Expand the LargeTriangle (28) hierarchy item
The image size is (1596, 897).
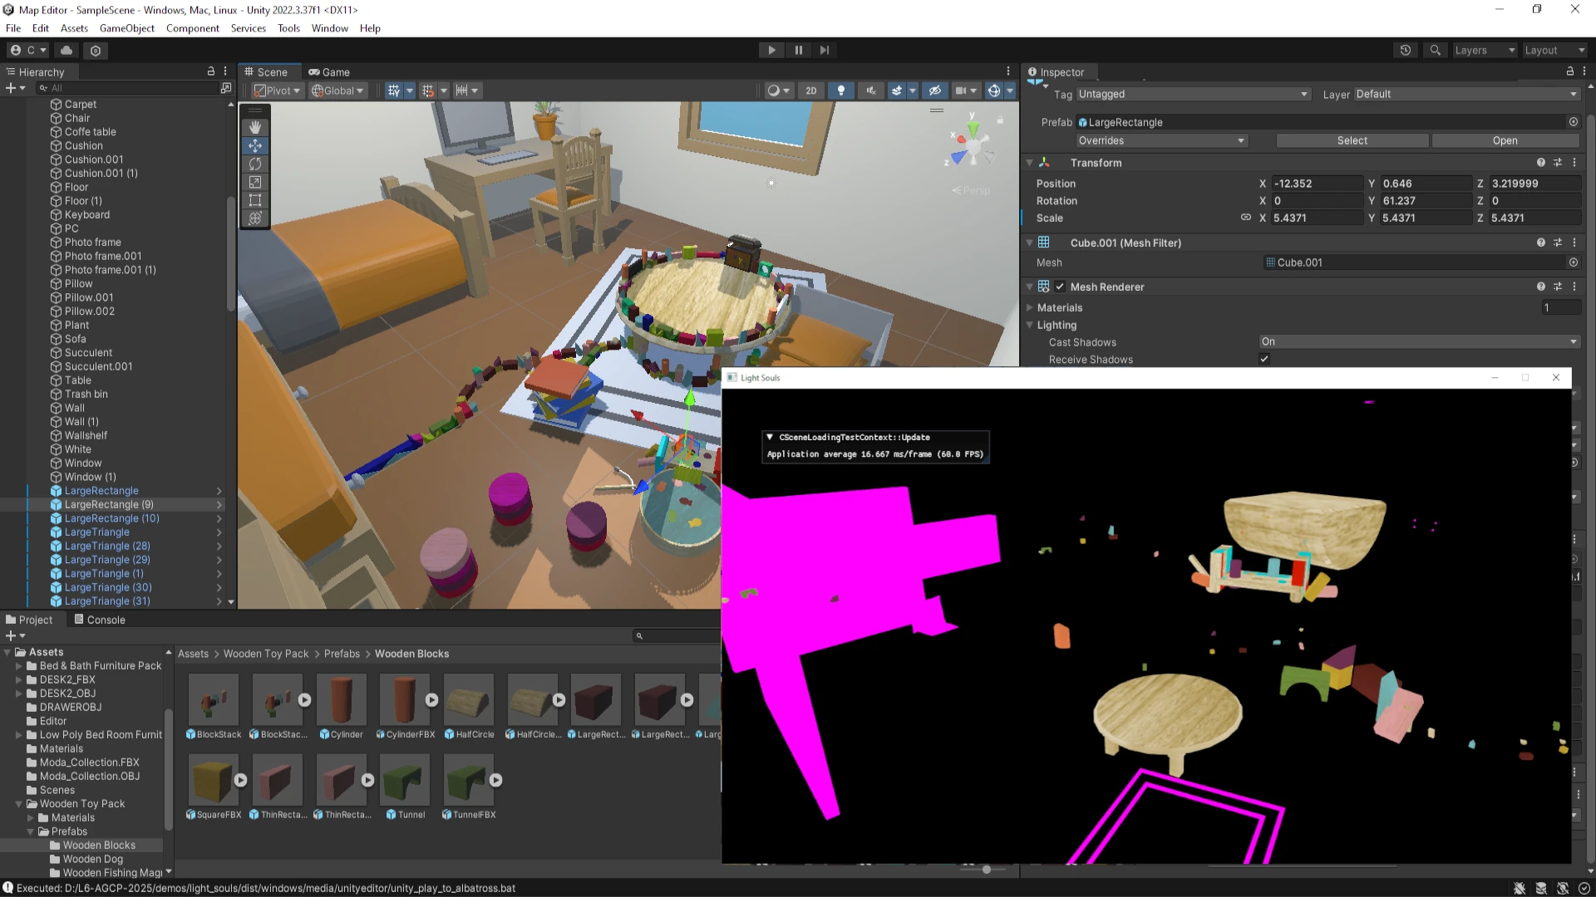coord(219,546)
